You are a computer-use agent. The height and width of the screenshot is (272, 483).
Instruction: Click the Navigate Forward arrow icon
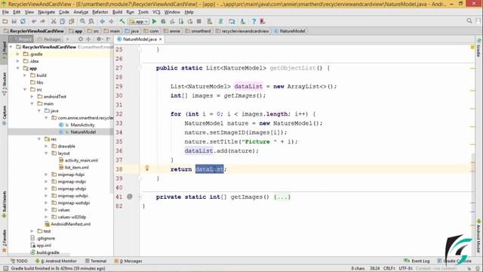[x=111, y=21]
